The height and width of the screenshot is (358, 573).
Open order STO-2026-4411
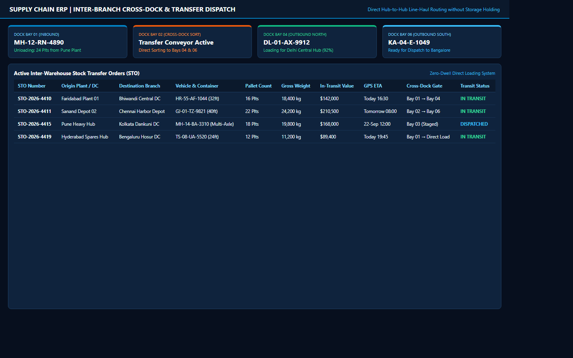point(35,111)
